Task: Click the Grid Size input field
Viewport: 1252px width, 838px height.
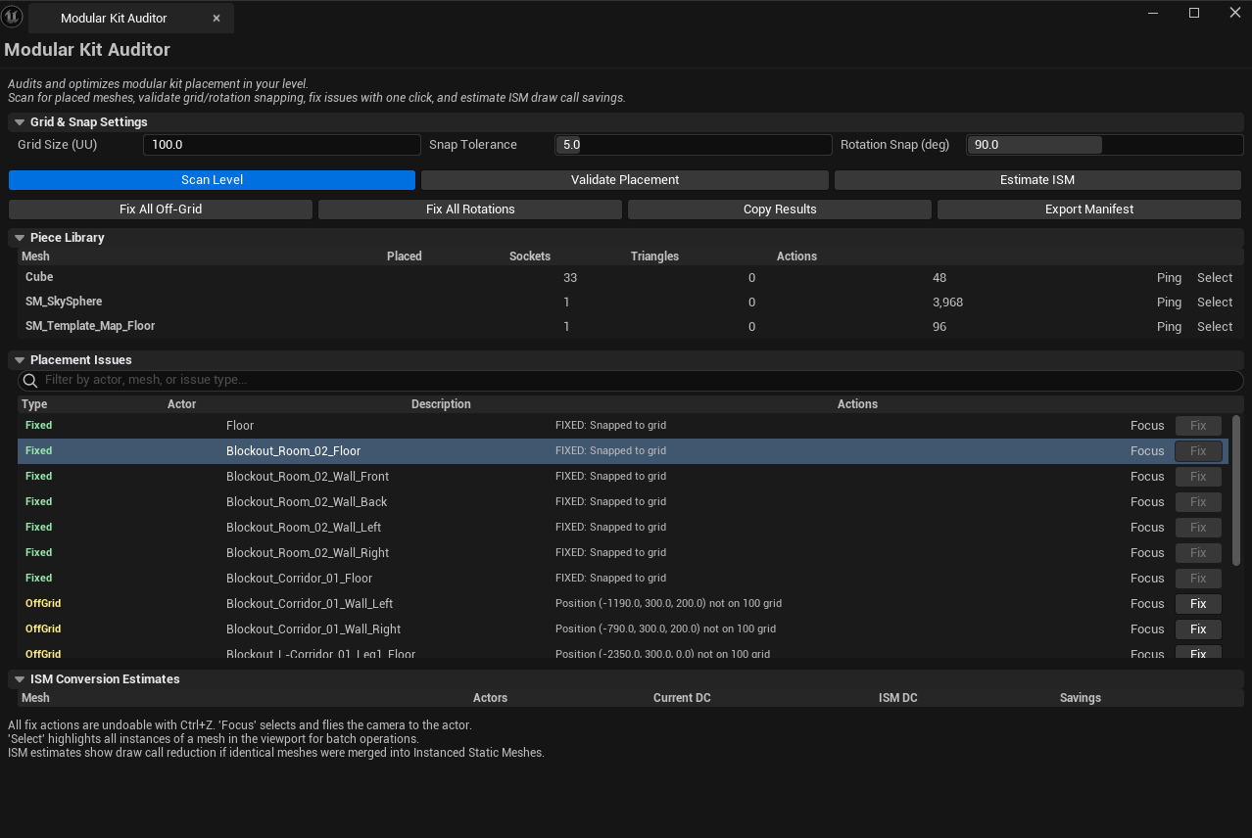Action: click(282, 145)
